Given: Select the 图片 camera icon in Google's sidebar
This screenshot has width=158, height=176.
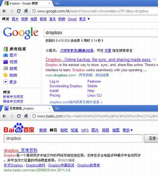Looking at the screenshot, I should (x=6, y=55).
